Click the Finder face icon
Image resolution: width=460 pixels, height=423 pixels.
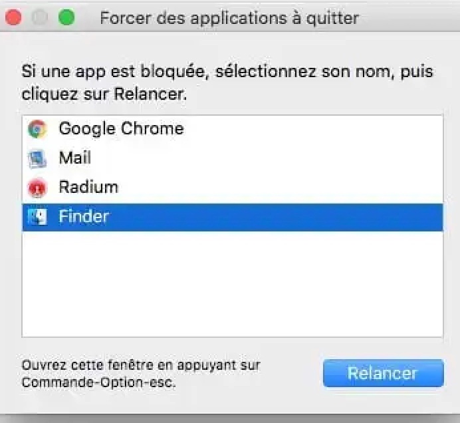(x=37, y=217)
